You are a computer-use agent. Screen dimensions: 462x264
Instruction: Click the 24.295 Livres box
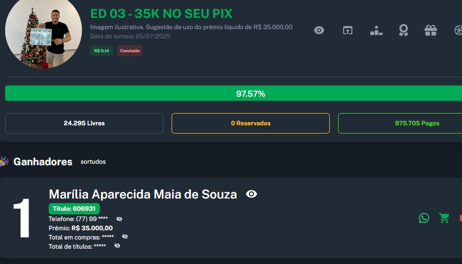(x=84, y=123)
